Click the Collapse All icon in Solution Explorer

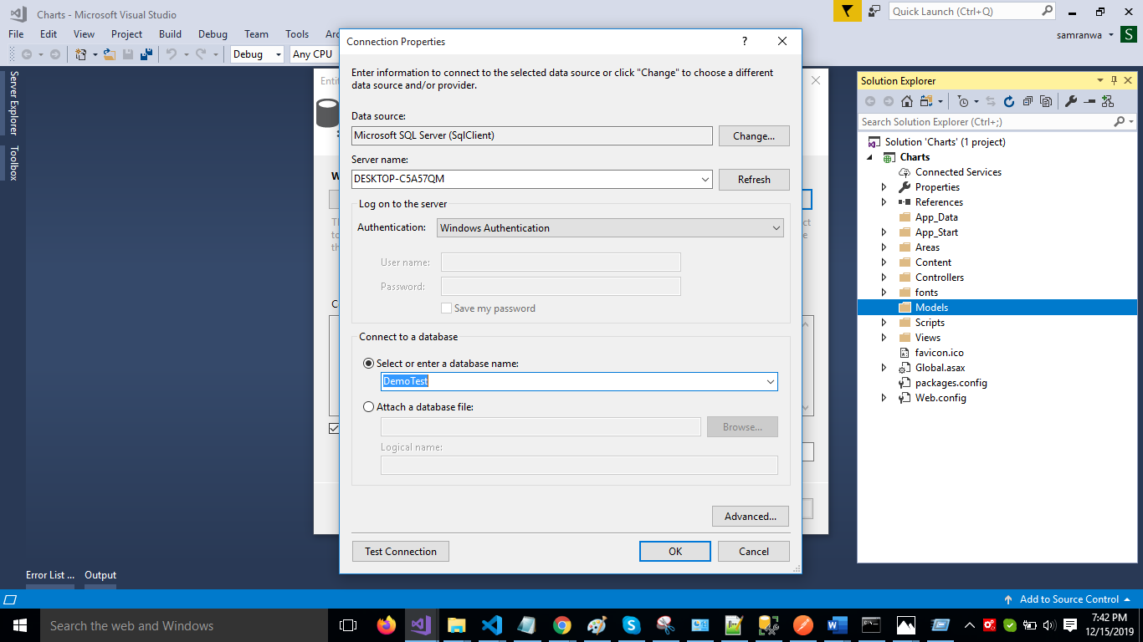tap(1028, 101)
